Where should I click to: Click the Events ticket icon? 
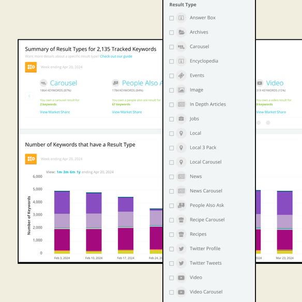[x=181, y=75]
